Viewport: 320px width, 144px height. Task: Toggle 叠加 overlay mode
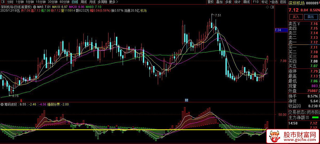[219, 2]
